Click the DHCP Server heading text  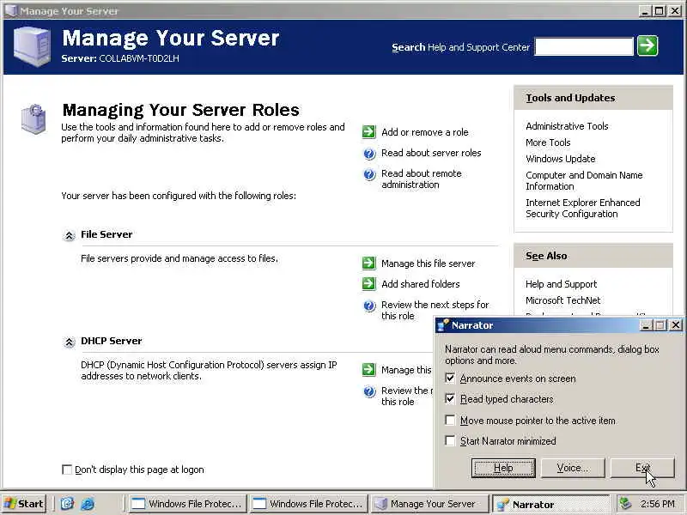tap(112, 341)
